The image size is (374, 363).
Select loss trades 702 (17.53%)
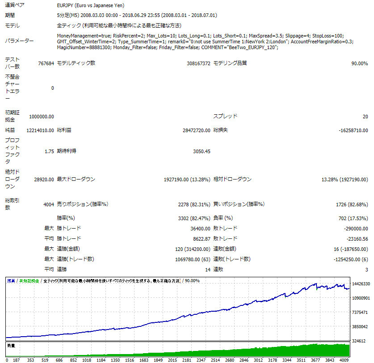[353, 218]
